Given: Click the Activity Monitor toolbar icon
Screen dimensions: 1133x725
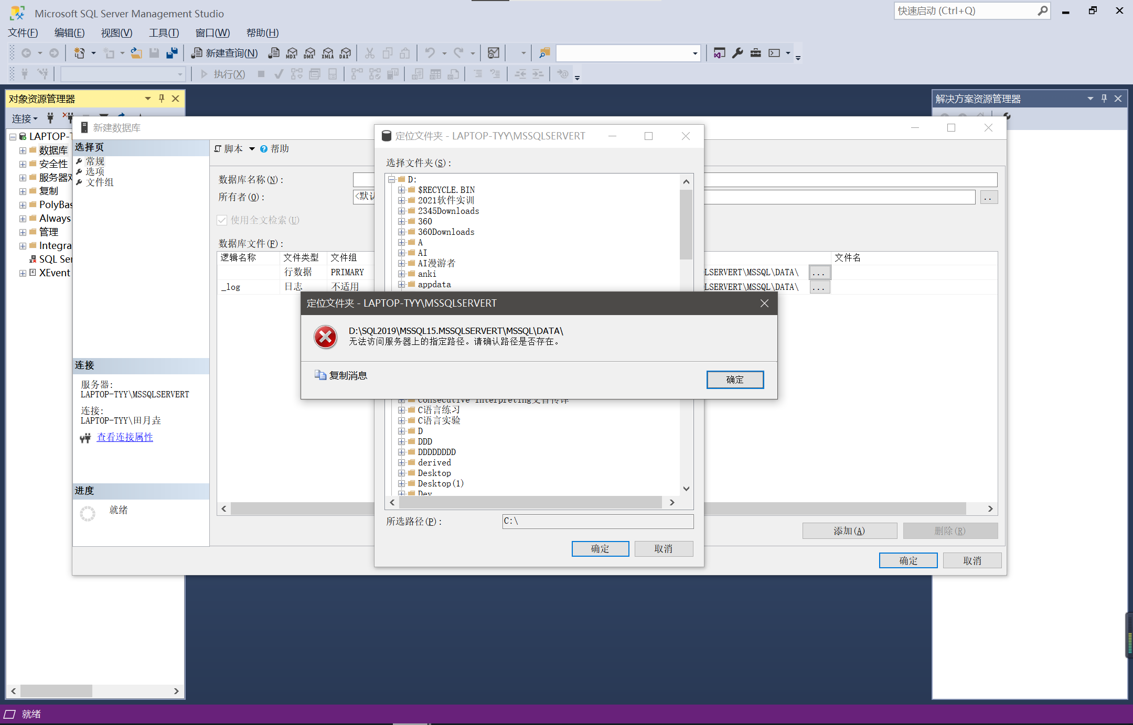Looking at the screenshot, I should coord(494,53).
